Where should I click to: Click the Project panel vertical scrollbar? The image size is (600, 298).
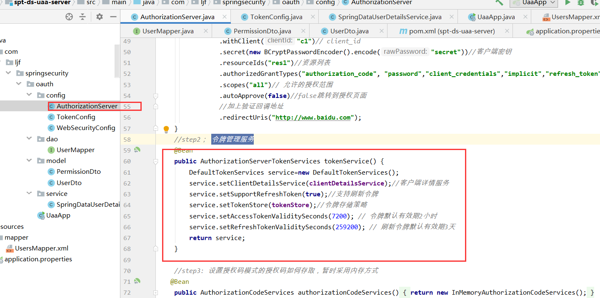click(117, 60)
